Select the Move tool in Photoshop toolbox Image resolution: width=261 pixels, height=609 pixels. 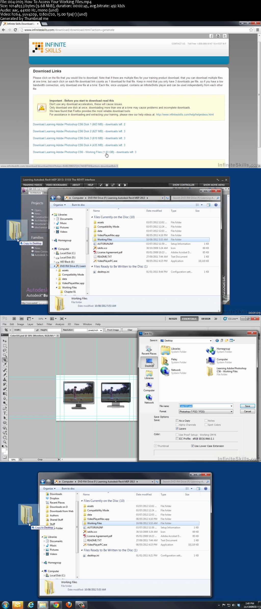click(x=5, y=341)
